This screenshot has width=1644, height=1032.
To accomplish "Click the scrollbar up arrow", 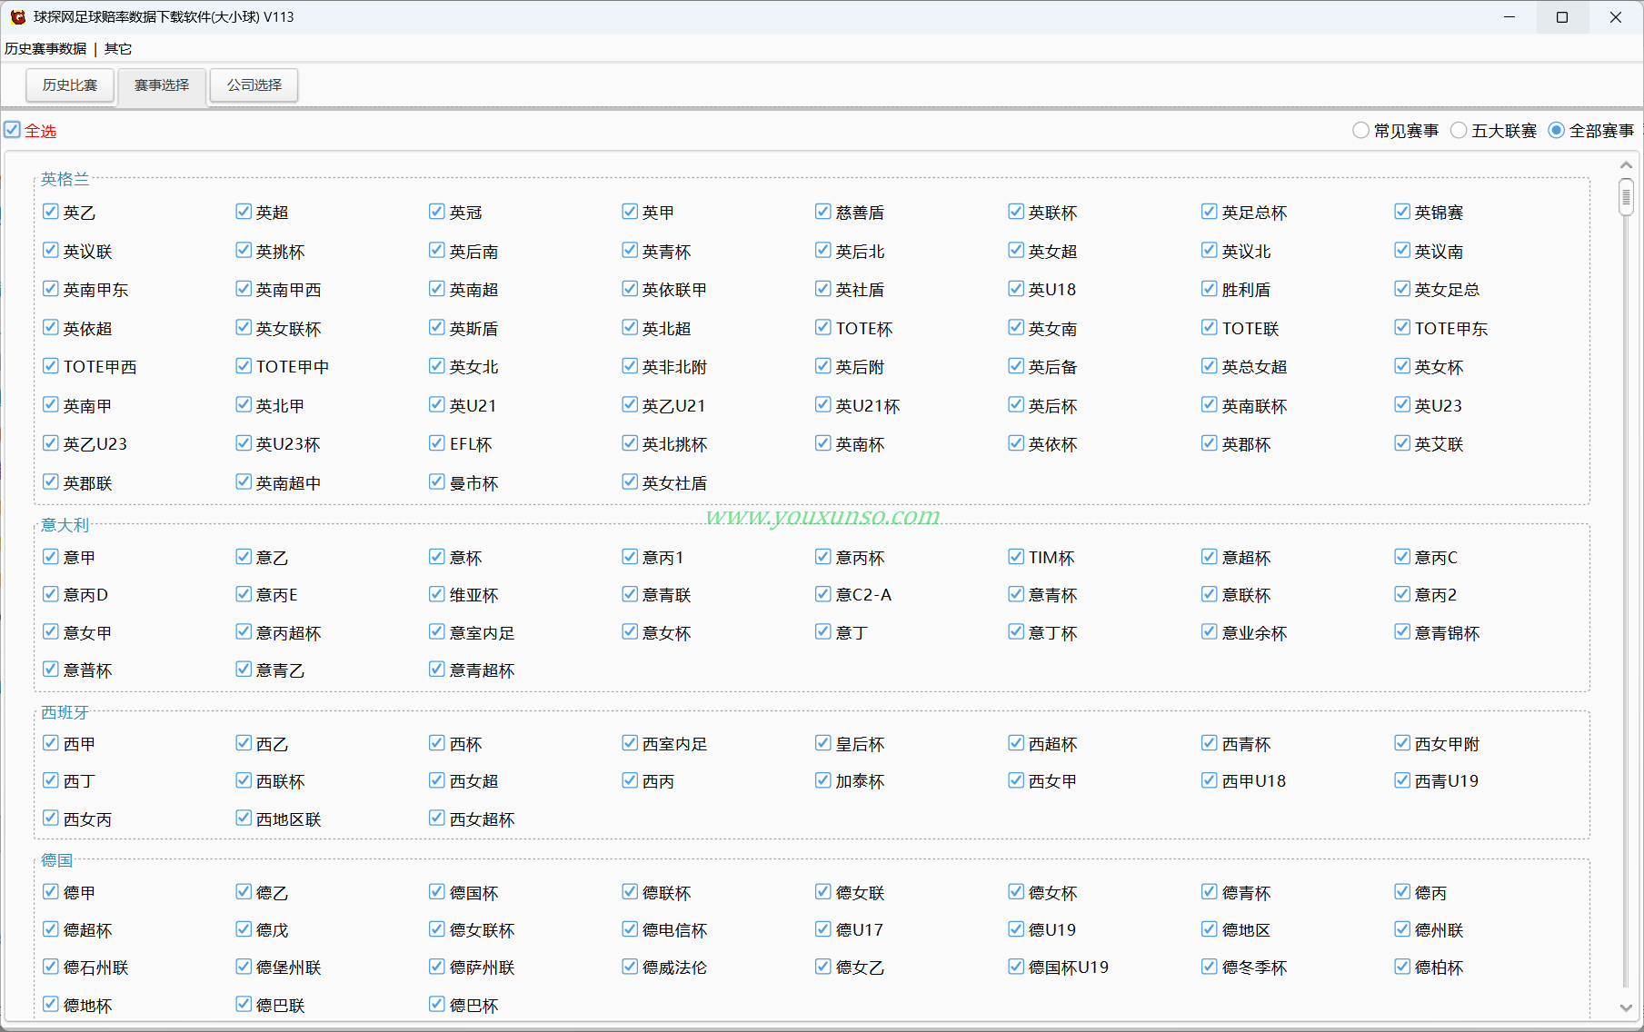I will (x=1626, y=165).
